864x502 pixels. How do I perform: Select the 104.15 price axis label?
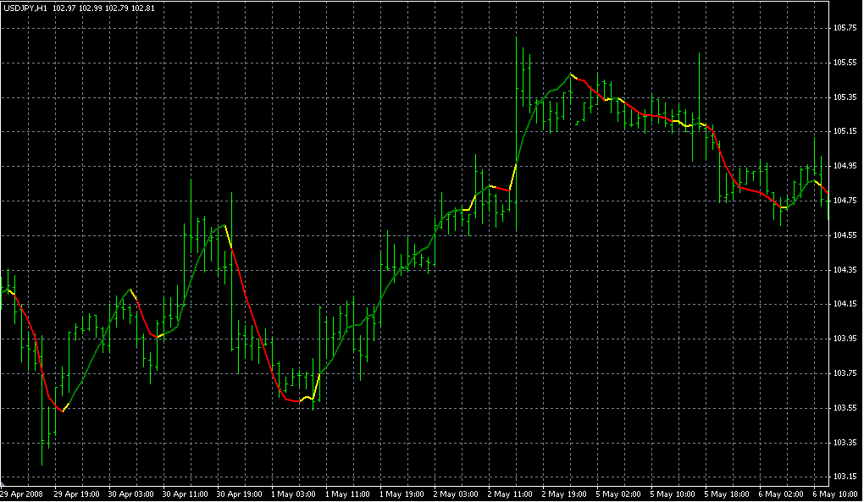pos(845,304)
